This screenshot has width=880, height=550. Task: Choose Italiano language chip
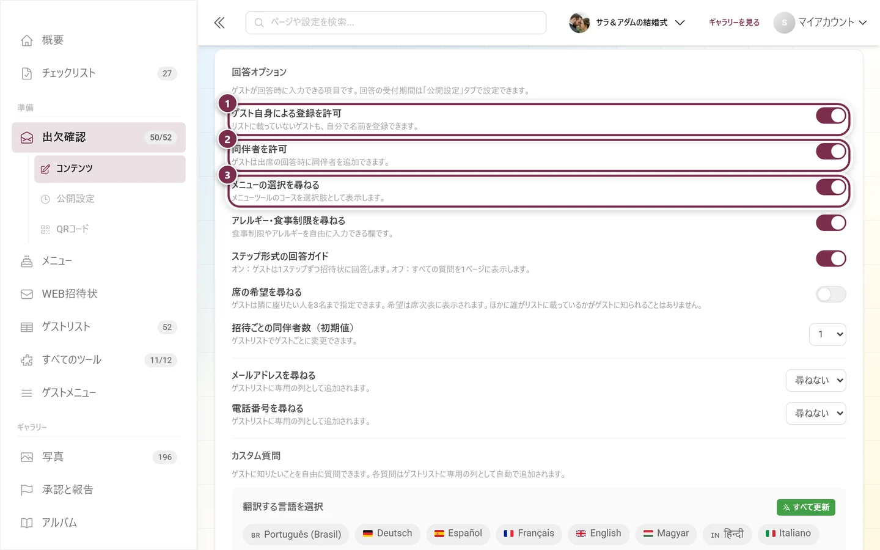[788, 533]
